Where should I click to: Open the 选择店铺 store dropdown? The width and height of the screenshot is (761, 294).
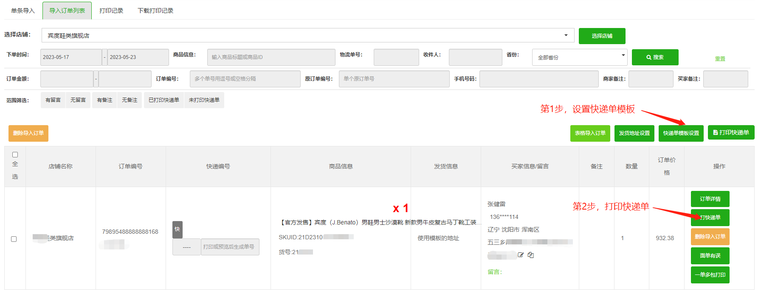(x=307, y=36)
